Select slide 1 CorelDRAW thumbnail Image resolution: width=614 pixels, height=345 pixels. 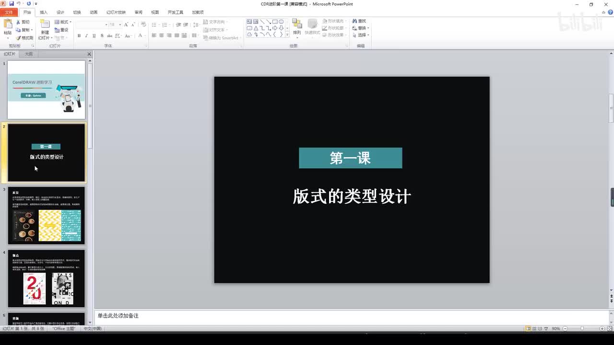(47, 90)
